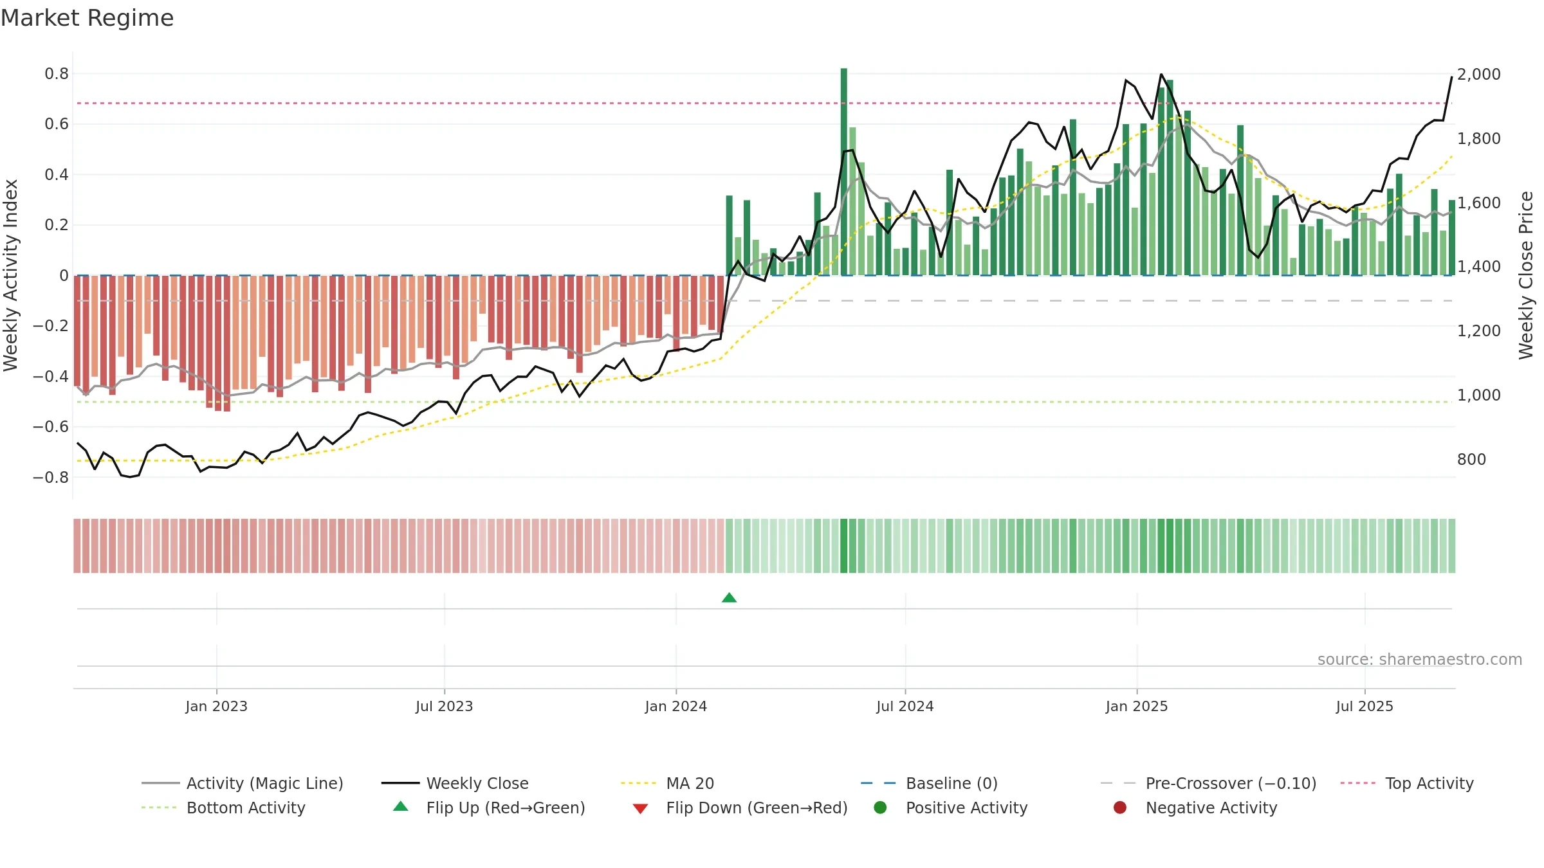
Task: Toggle MA 20 legend entry
Action: pyautogui.click(x=667, y=783)
